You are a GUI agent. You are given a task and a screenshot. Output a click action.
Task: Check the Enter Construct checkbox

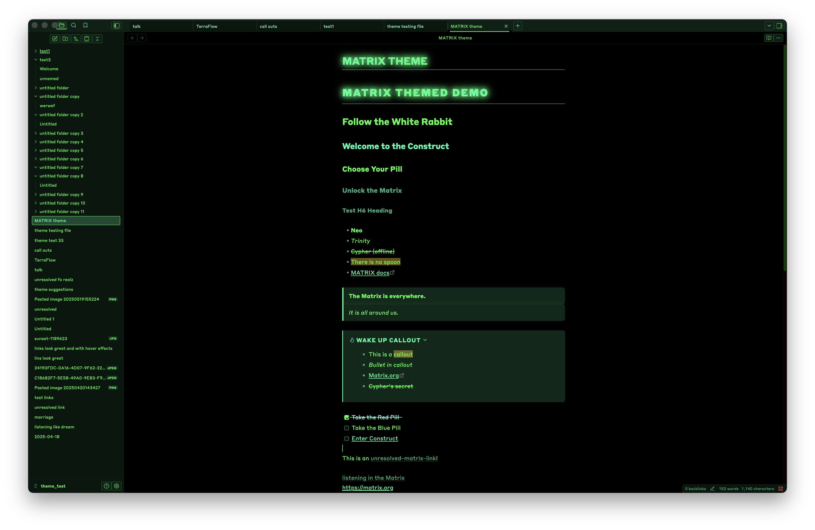(347, 439)
